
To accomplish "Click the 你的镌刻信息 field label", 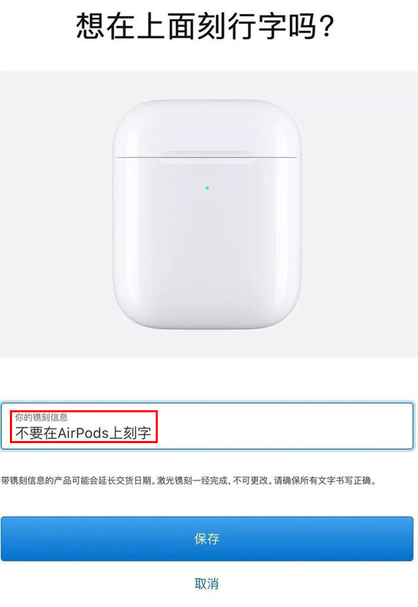I will (x=41, y=418).
